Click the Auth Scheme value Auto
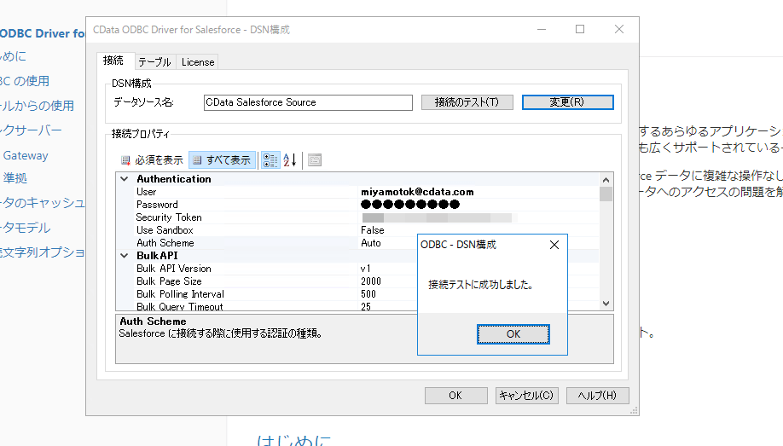783x446 pixels. coord(371,243)
